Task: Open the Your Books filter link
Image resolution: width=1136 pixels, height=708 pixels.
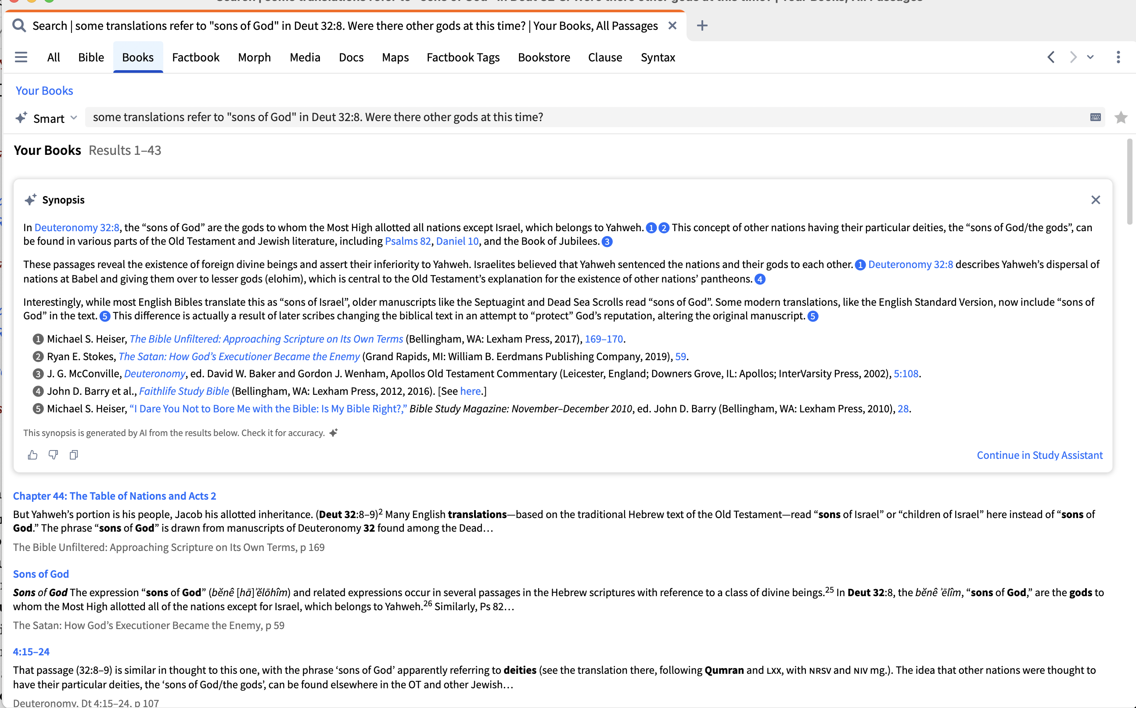Action: [x=44, y=90]
